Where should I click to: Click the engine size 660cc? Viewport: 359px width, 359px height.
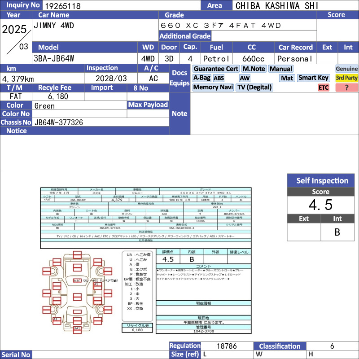pos(254,59)
